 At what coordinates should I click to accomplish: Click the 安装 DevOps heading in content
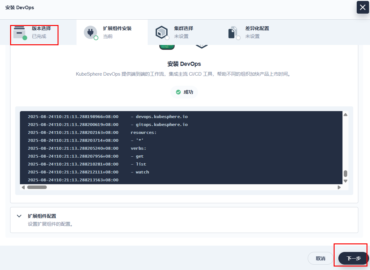(x=184, y=64)
